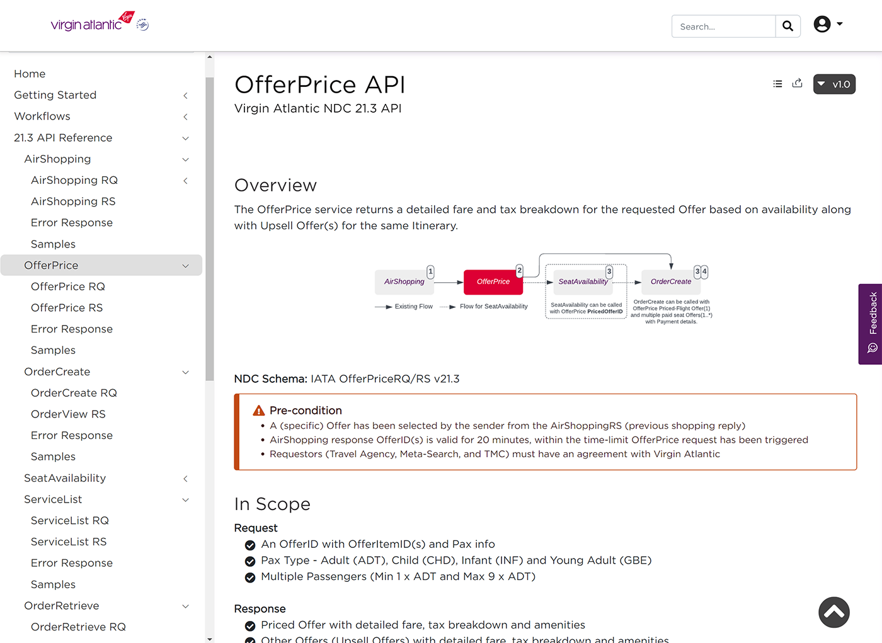Click the back-to-top arrow button
Image resolution: width=882 pixels, height=643 pixels.
(x=834, y=612)
